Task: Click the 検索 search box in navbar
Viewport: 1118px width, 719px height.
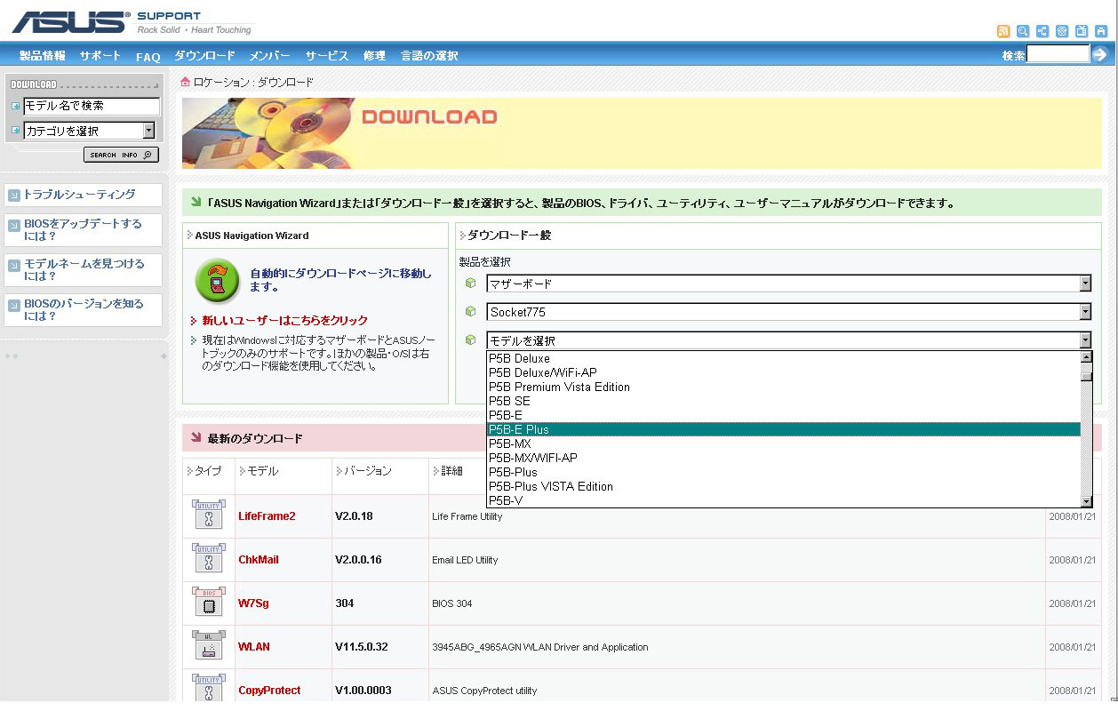Action: pos(1058,54)
